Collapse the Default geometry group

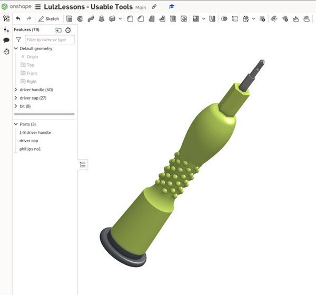(x=16, y=48)
